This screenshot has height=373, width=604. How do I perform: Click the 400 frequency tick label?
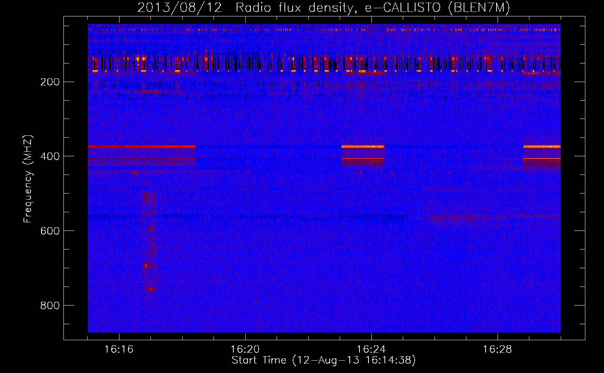point(50,156)
